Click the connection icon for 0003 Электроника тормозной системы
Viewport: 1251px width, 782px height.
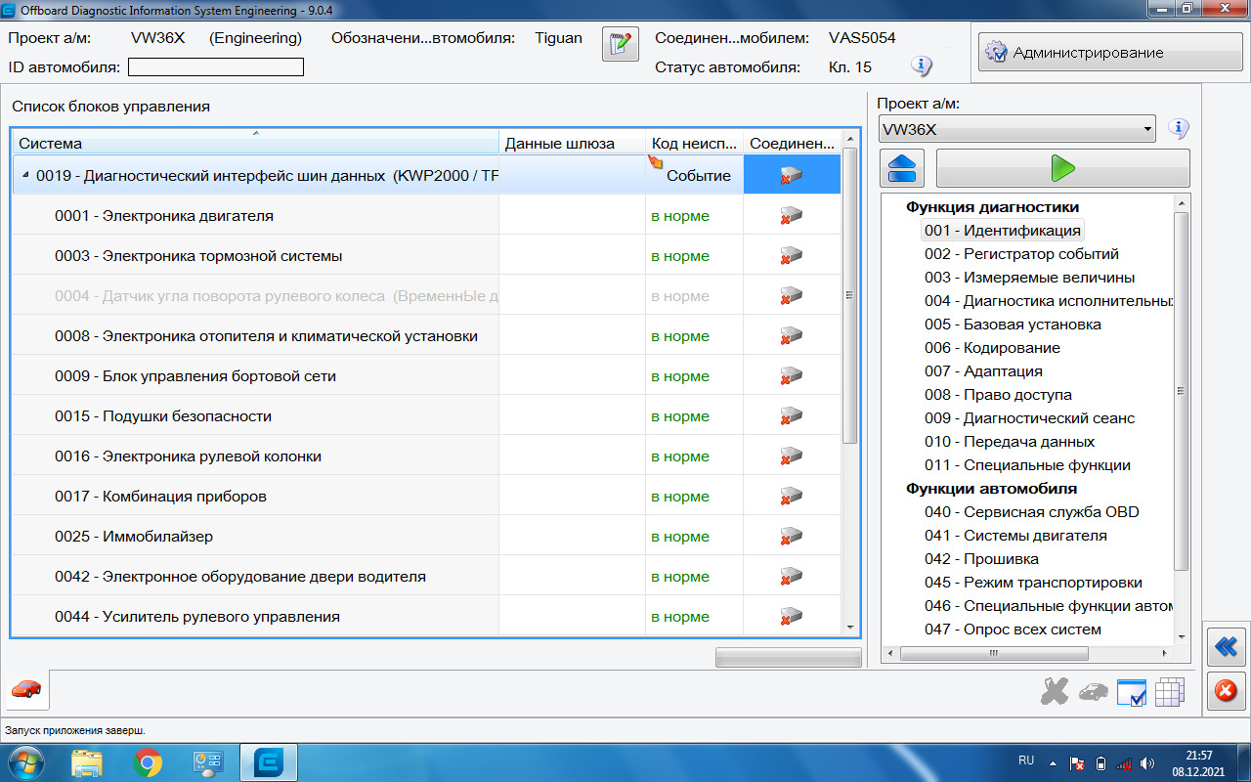[x=791, y=255]
